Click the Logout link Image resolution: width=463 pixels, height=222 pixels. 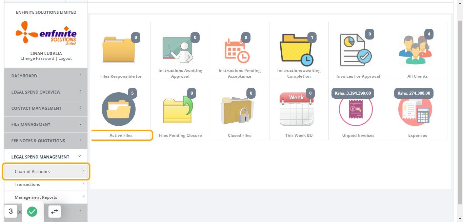pos(65,58)
